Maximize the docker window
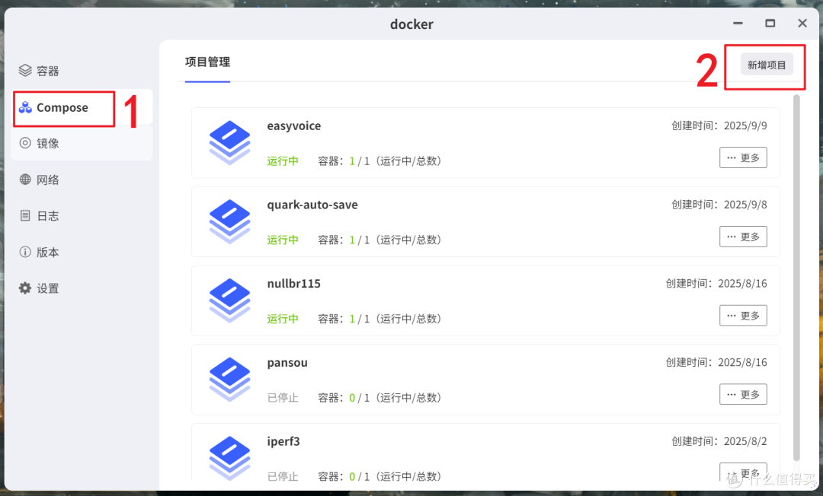The height and width of the screenshot is (496, 823). point(770,23)
